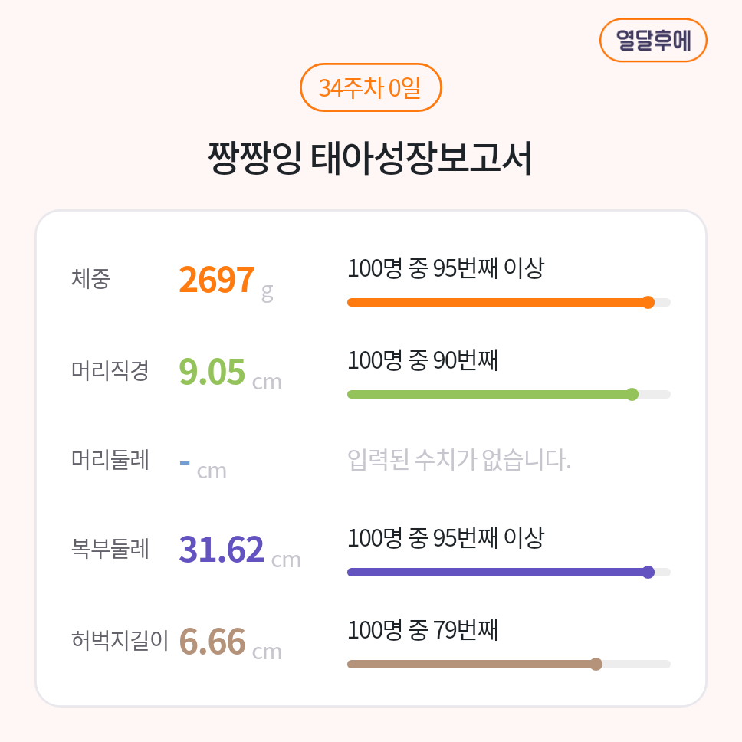Click the brown 허벅지길이 progress marker
The height and width of the screenshot is (742, 742).
click(596, 664)
